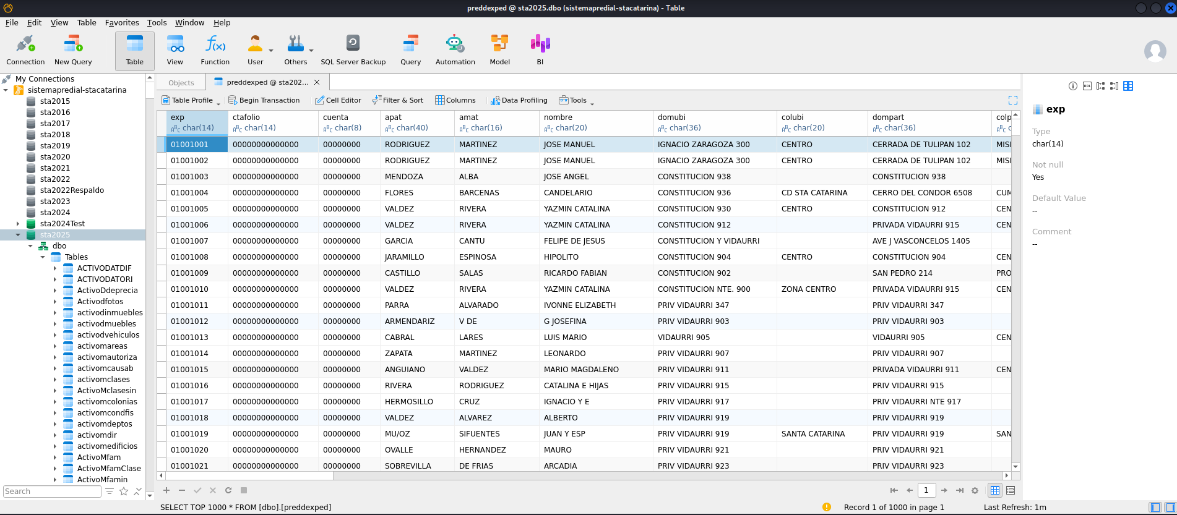The width and height of the screenshot is (1177, 515).
Task: Open the Table Profile dropdown
Action: (x=191, y=100)
